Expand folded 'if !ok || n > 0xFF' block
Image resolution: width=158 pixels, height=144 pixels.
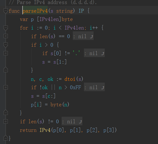[x=6, y=87]
